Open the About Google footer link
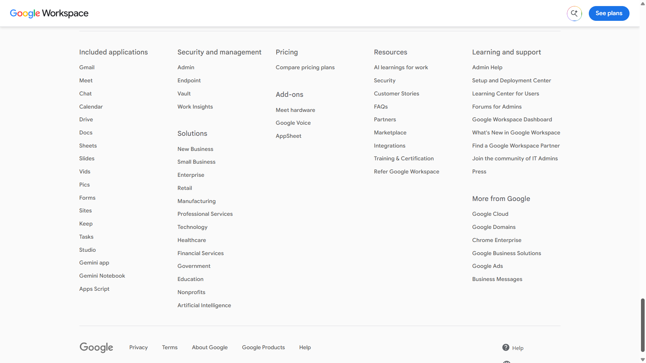 point(210,348)
